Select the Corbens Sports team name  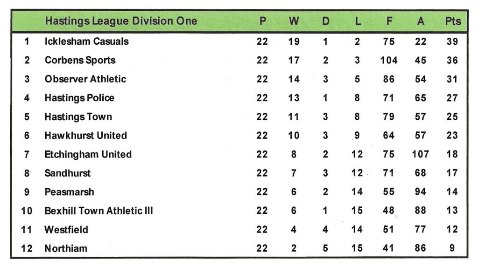pyautogui.click(x=80, y=60)
